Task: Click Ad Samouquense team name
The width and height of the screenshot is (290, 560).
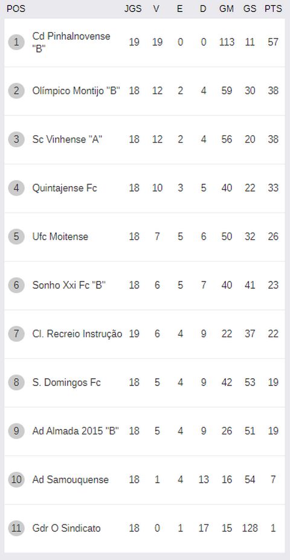Action: tap(70, 479)
